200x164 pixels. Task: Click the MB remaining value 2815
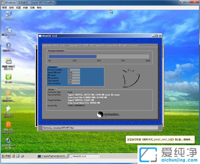pos(74,78)
